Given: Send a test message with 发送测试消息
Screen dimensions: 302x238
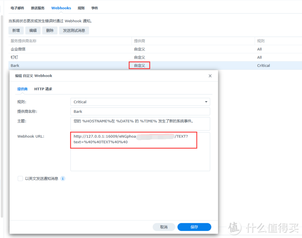Looking at the screenshot, I should point(74,30).
